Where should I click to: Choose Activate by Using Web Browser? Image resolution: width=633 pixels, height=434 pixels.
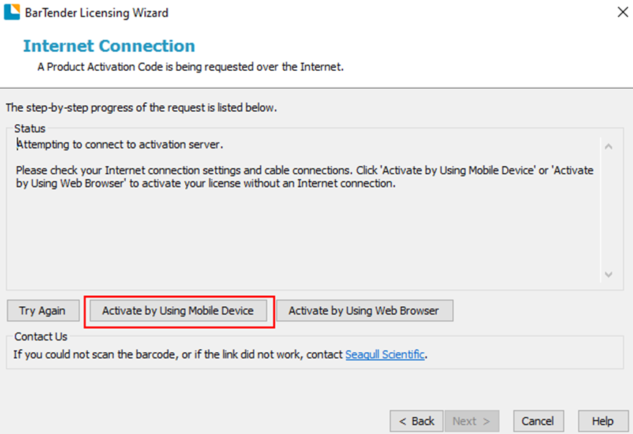click(364, 311)
